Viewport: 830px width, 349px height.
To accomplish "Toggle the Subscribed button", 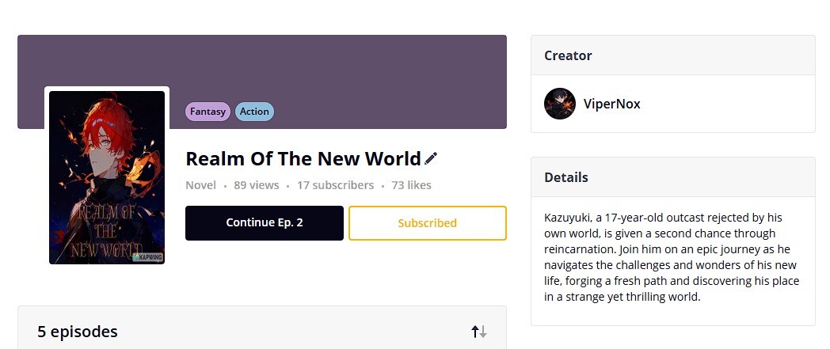I will [x=427, y=223].
